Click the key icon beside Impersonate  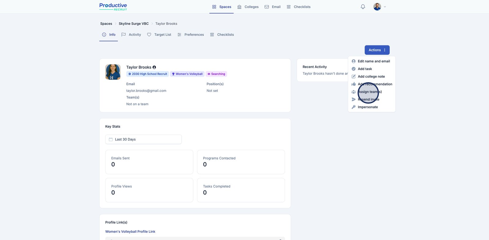pyautogui.click(x=354, y=107)
